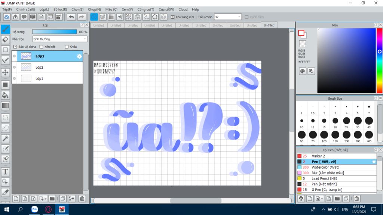383x215 pixels.
Task: Duplicate the current layer
Action: [x=63, y=199]
